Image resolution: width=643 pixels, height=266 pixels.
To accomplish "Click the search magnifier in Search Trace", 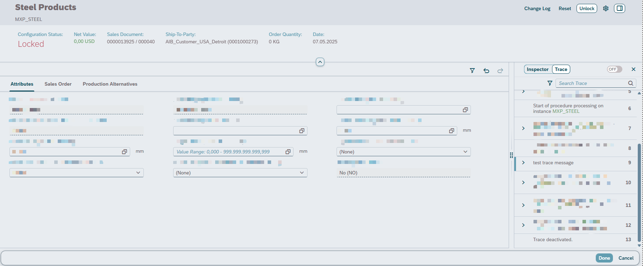I will pos(630,83).
